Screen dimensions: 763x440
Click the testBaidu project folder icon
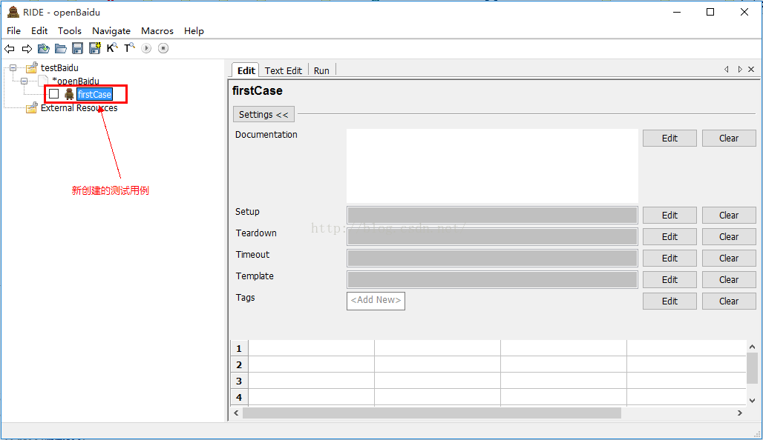[32, 67]
